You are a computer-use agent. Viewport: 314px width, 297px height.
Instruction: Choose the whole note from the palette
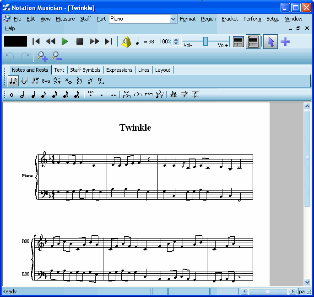[11, 95]
